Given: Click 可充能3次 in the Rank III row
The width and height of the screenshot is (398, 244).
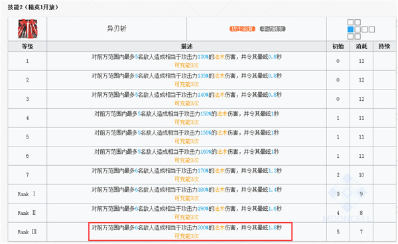Looking at the screenshot, I should [186, 237].
